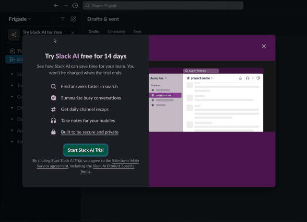Click the Search Frigade field

click(x=163, y=5)
